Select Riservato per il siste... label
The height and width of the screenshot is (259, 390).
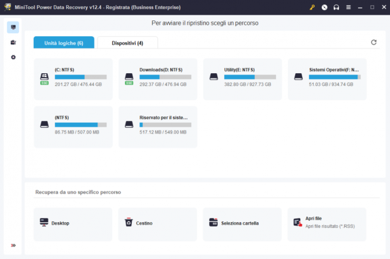click(163, 118)
